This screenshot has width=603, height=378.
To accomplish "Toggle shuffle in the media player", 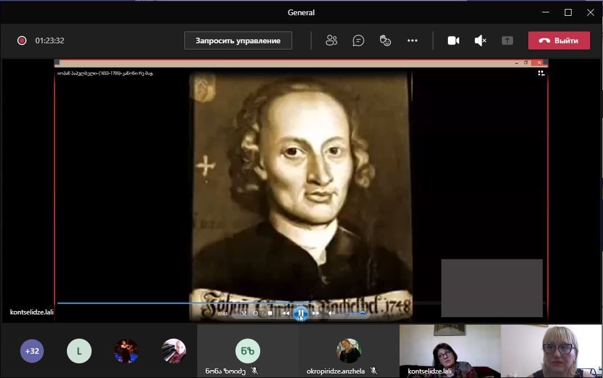I will click(244, 313).
